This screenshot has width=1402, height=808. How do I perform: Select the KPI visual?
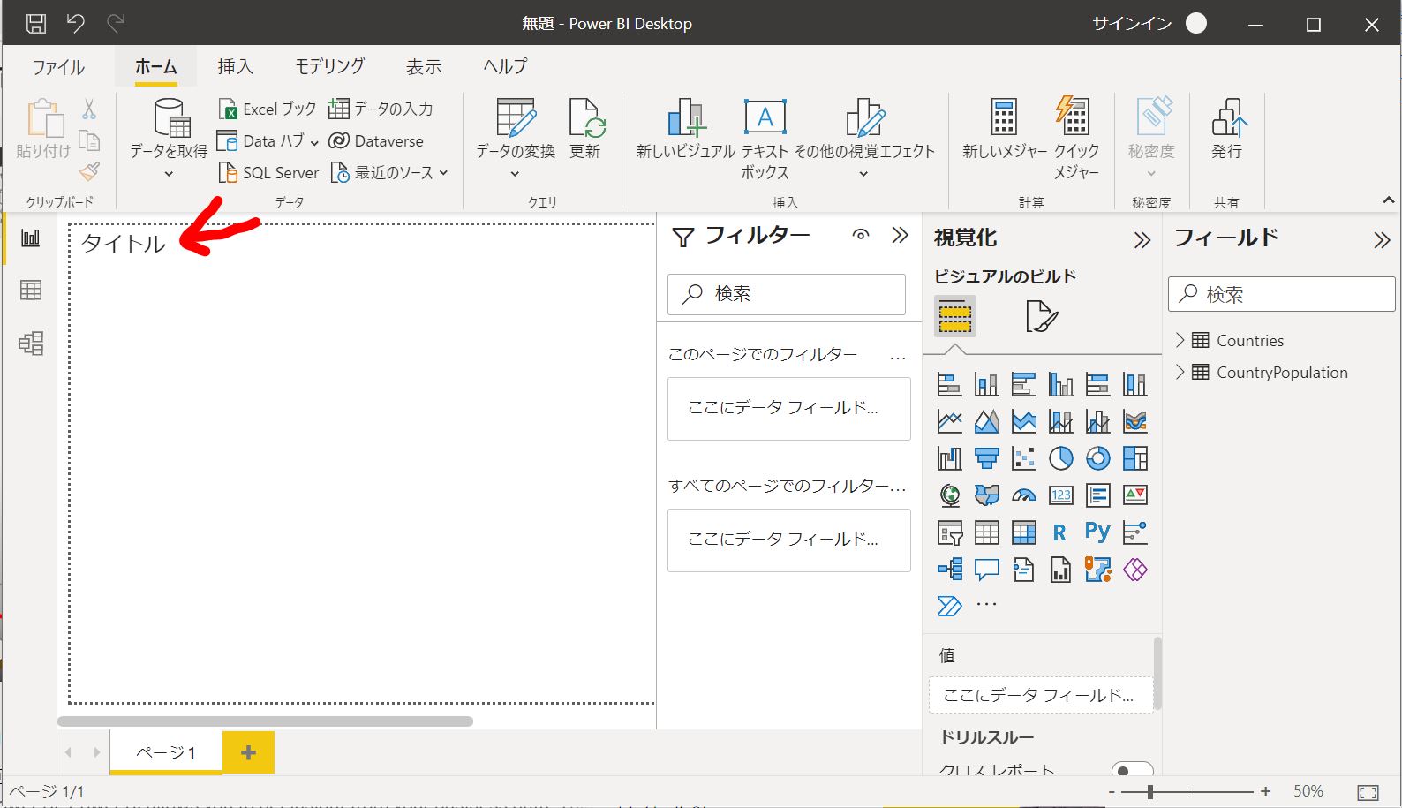(x=1134, y=495)
